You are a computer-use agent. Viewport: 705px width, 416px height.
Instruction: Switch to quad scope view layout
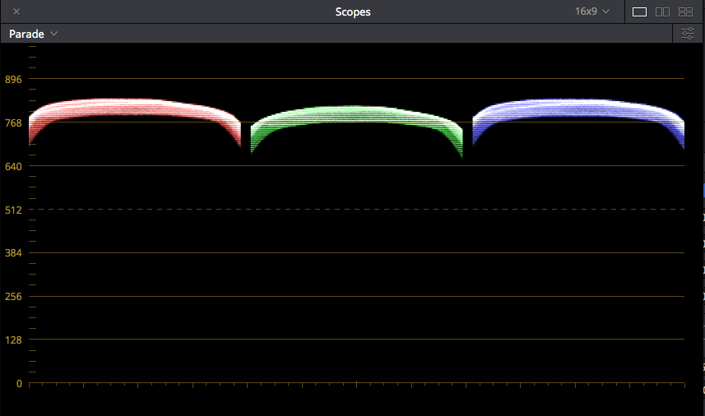(685, 12)
